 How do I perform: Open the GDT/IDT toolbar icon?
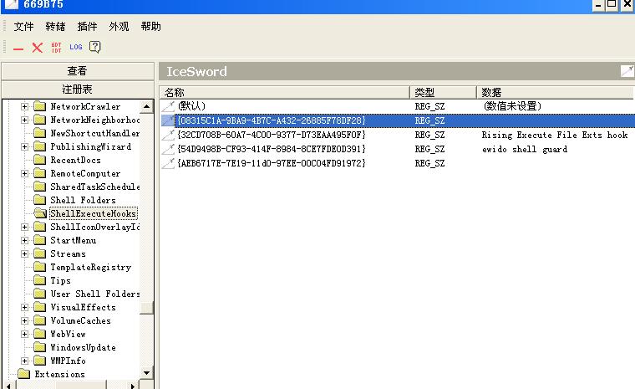click(56, 48)
